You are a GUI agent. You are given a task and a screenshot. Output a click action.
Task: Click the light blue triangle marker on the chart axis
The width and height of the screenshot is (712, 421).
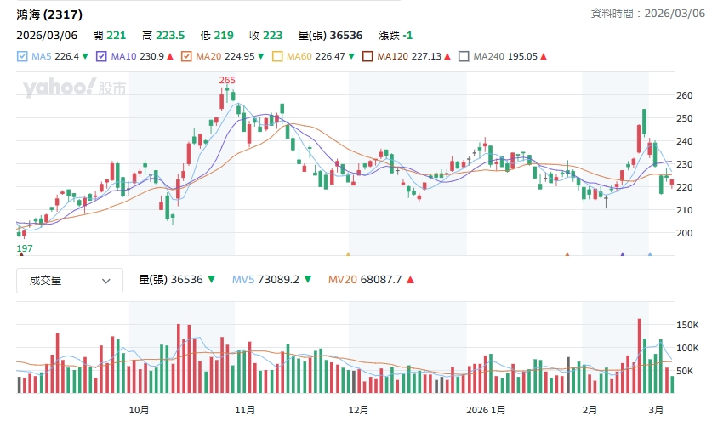[x=650, y=253]
